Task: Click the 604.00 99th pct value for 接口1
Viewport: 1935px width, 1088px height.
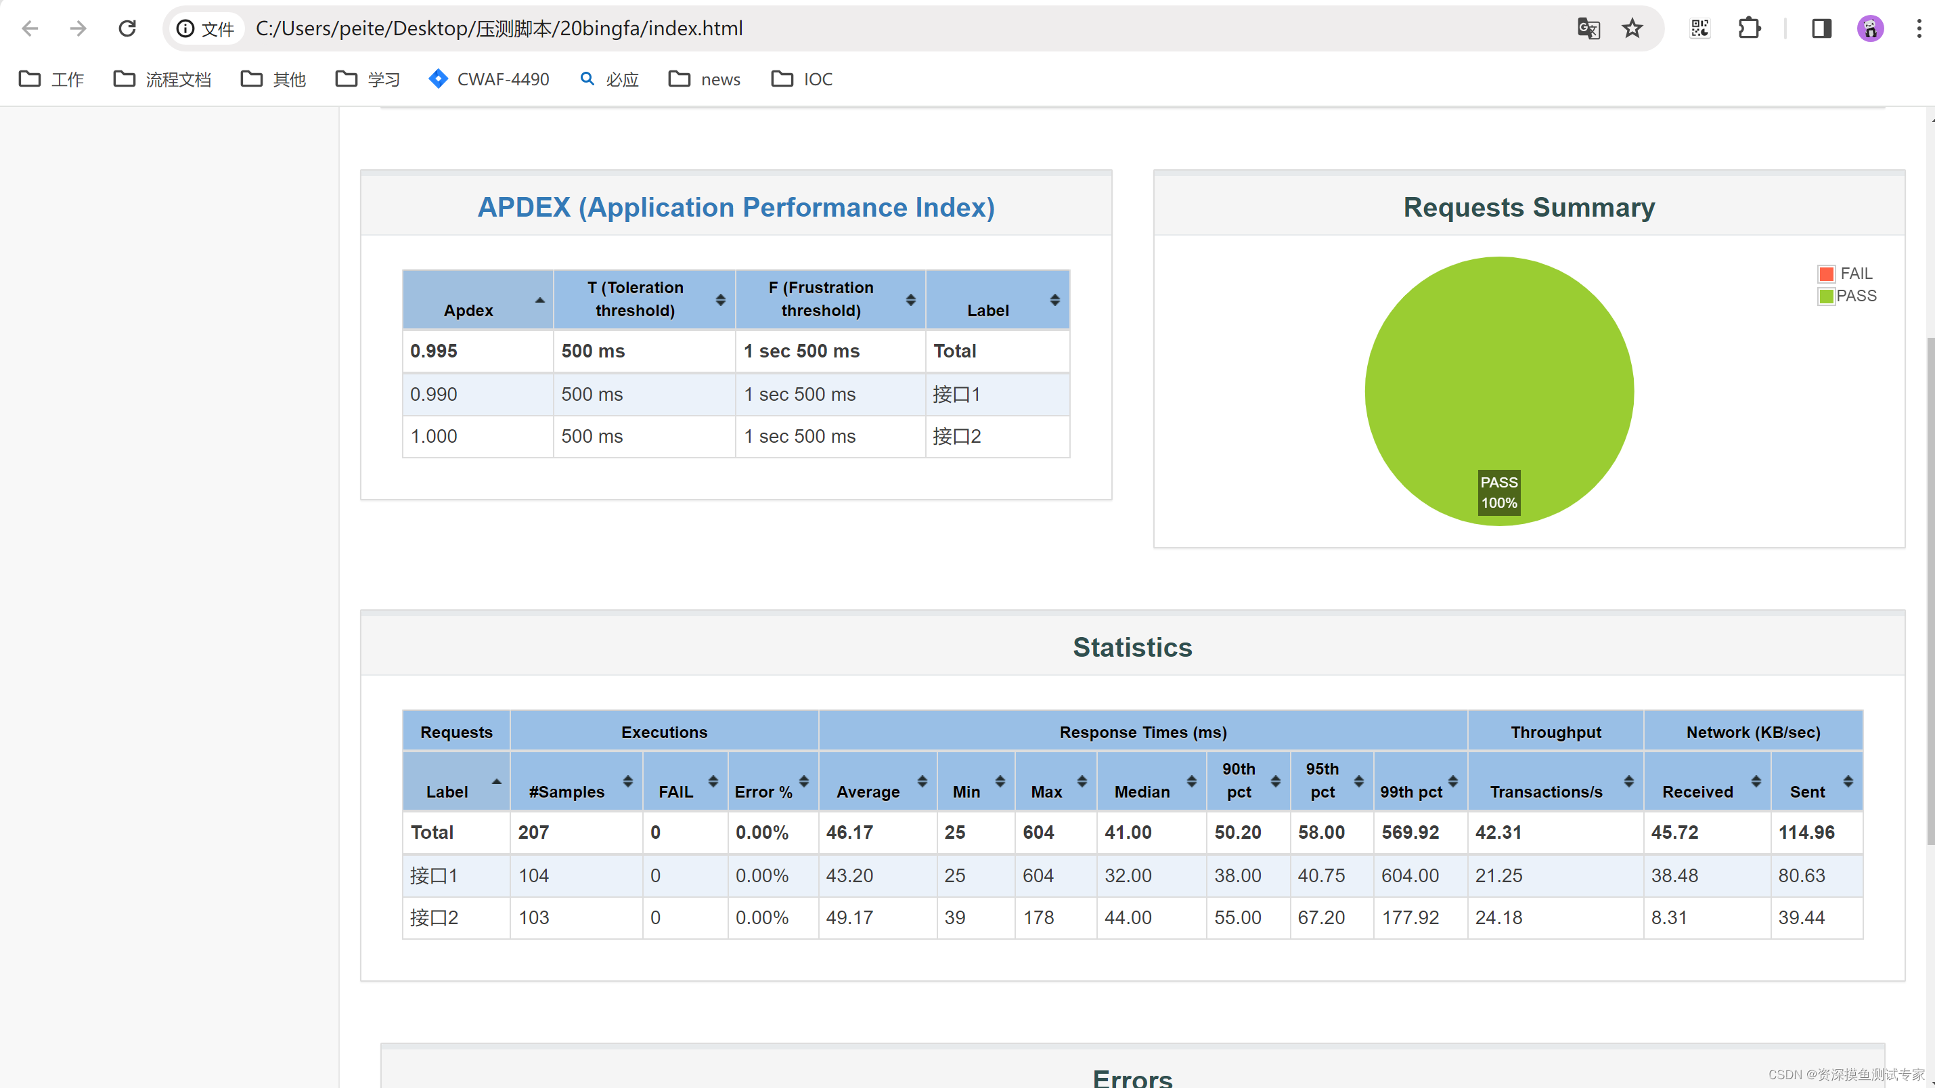Action: [1410, 875]
